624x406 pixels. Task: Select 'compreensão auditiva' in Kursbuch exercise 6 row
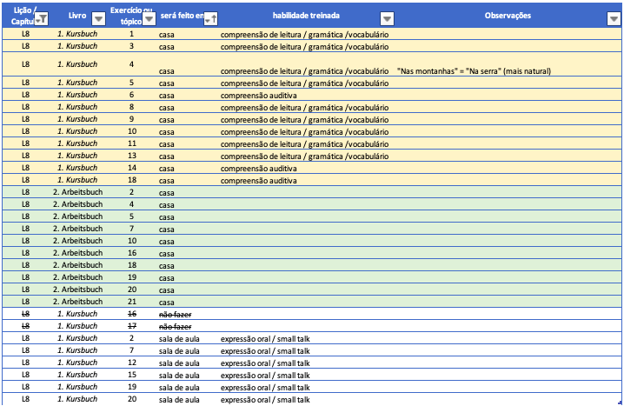point(259,95)
